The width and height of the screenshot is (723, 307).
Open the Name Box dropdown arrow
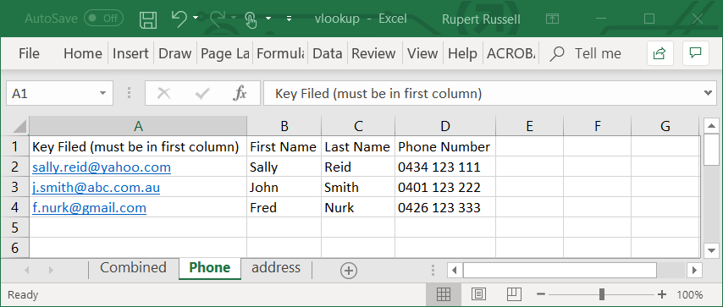102,94
